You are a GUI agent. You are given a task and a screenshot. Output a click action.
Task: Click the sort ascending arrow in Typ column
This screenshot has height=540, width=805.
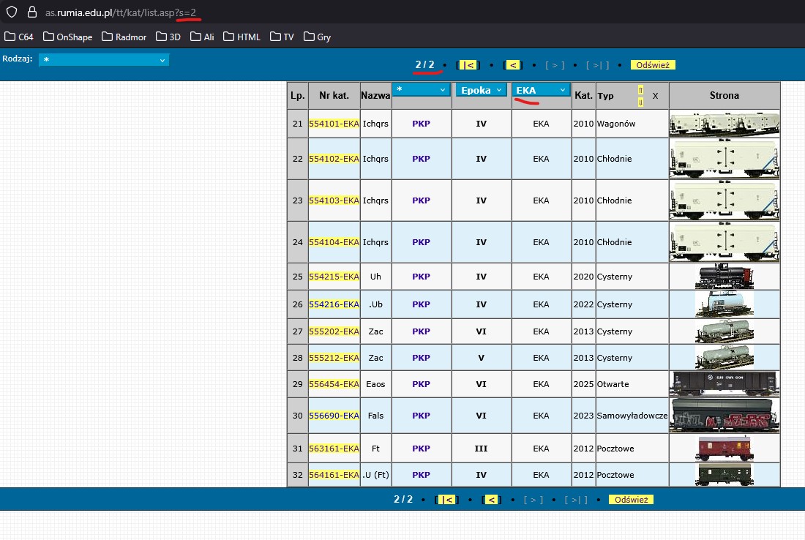pos(641,90)
